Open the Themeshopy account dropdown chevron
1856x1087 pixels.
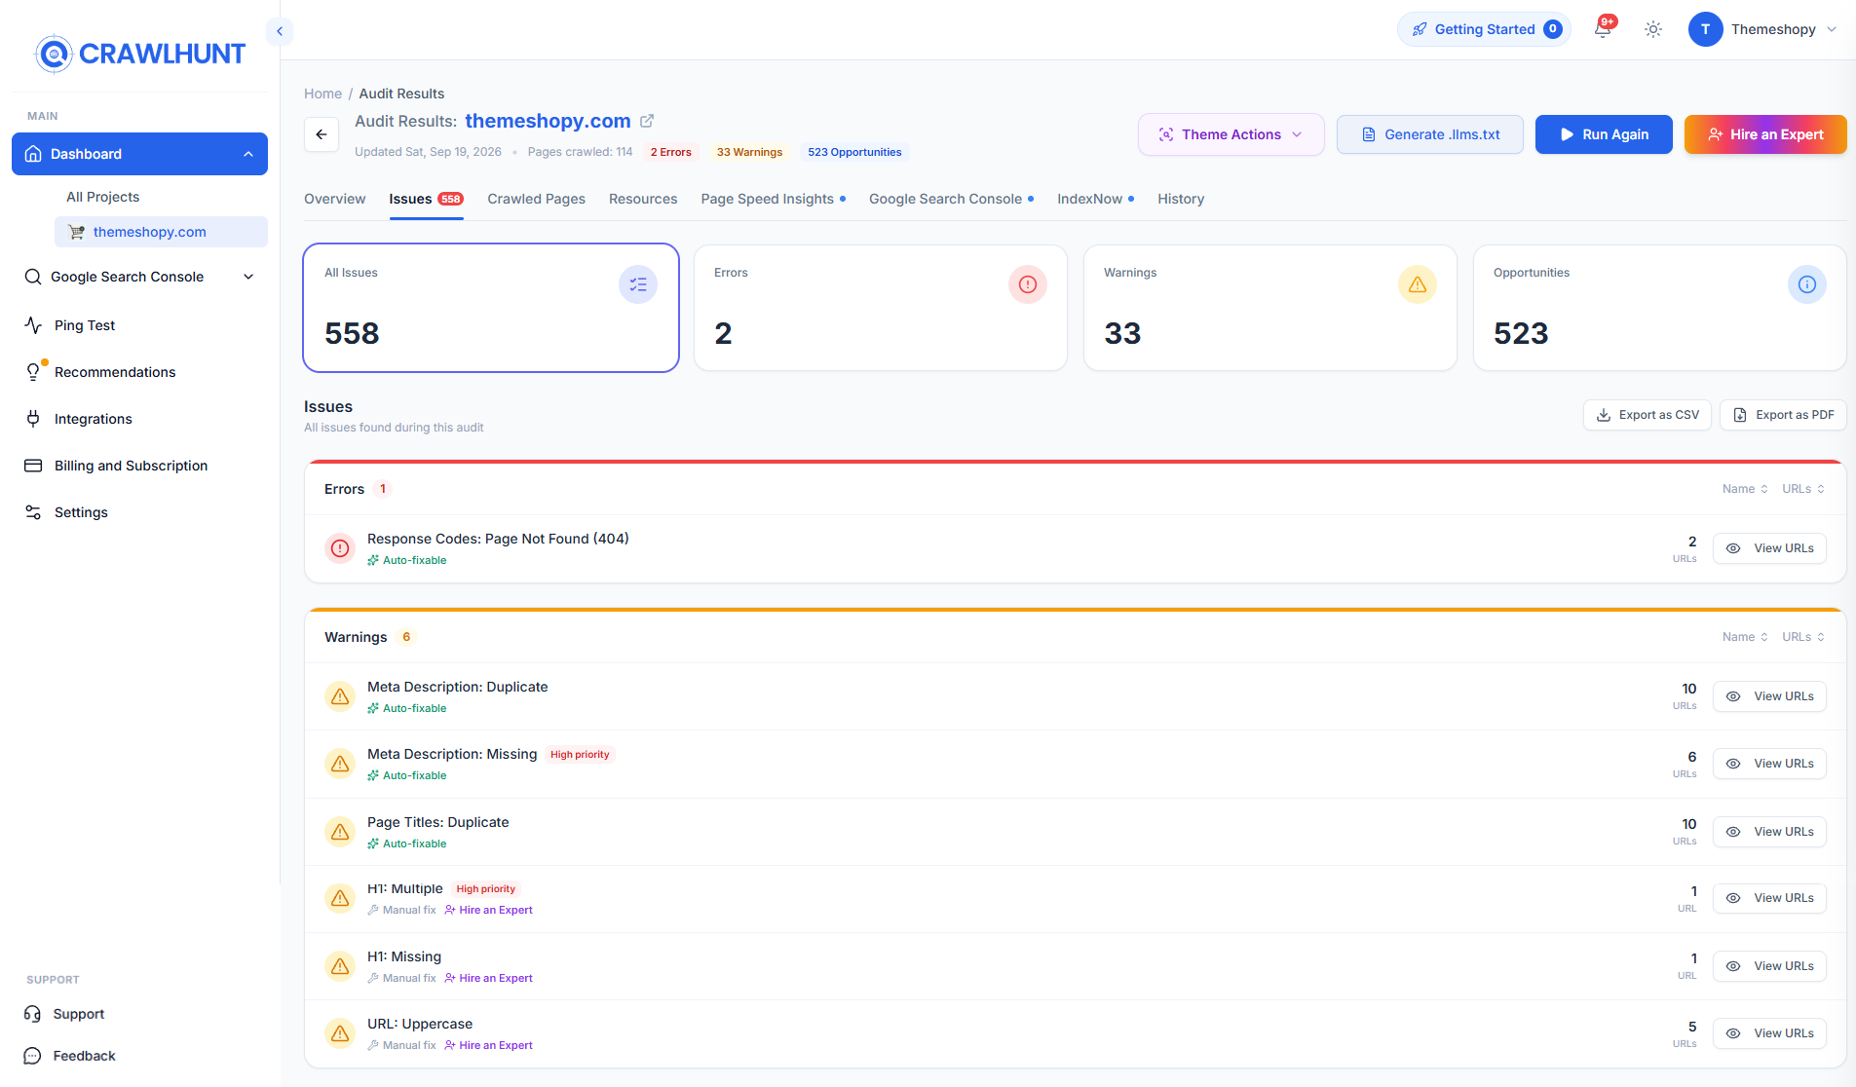[1832, 29]
